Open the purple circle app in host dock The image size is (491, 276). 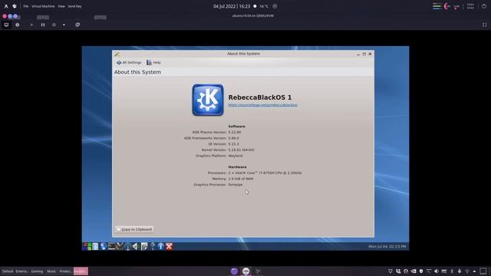tap(234, 271)
